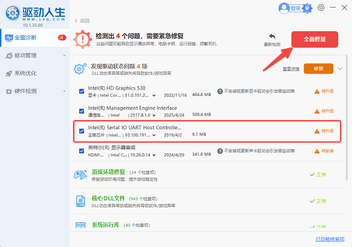Open version dropdown for HD Graphics 530

(154, 95)
